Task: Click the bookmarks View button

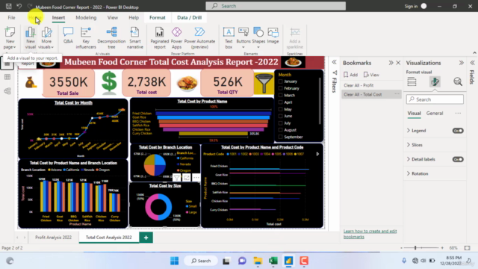Action: click(371, 75)
